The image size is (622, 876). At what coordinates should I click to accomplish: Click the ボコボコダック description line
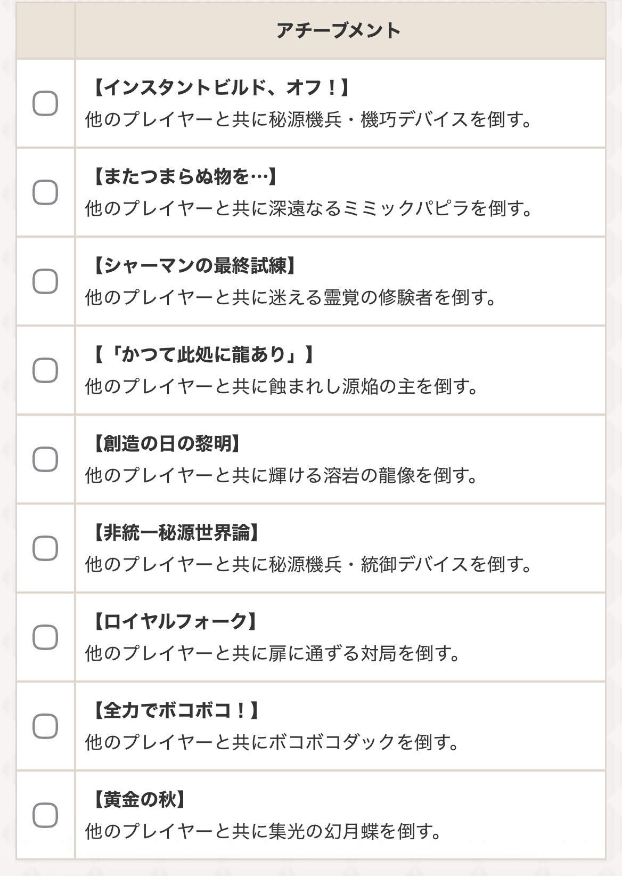point(272,742)
